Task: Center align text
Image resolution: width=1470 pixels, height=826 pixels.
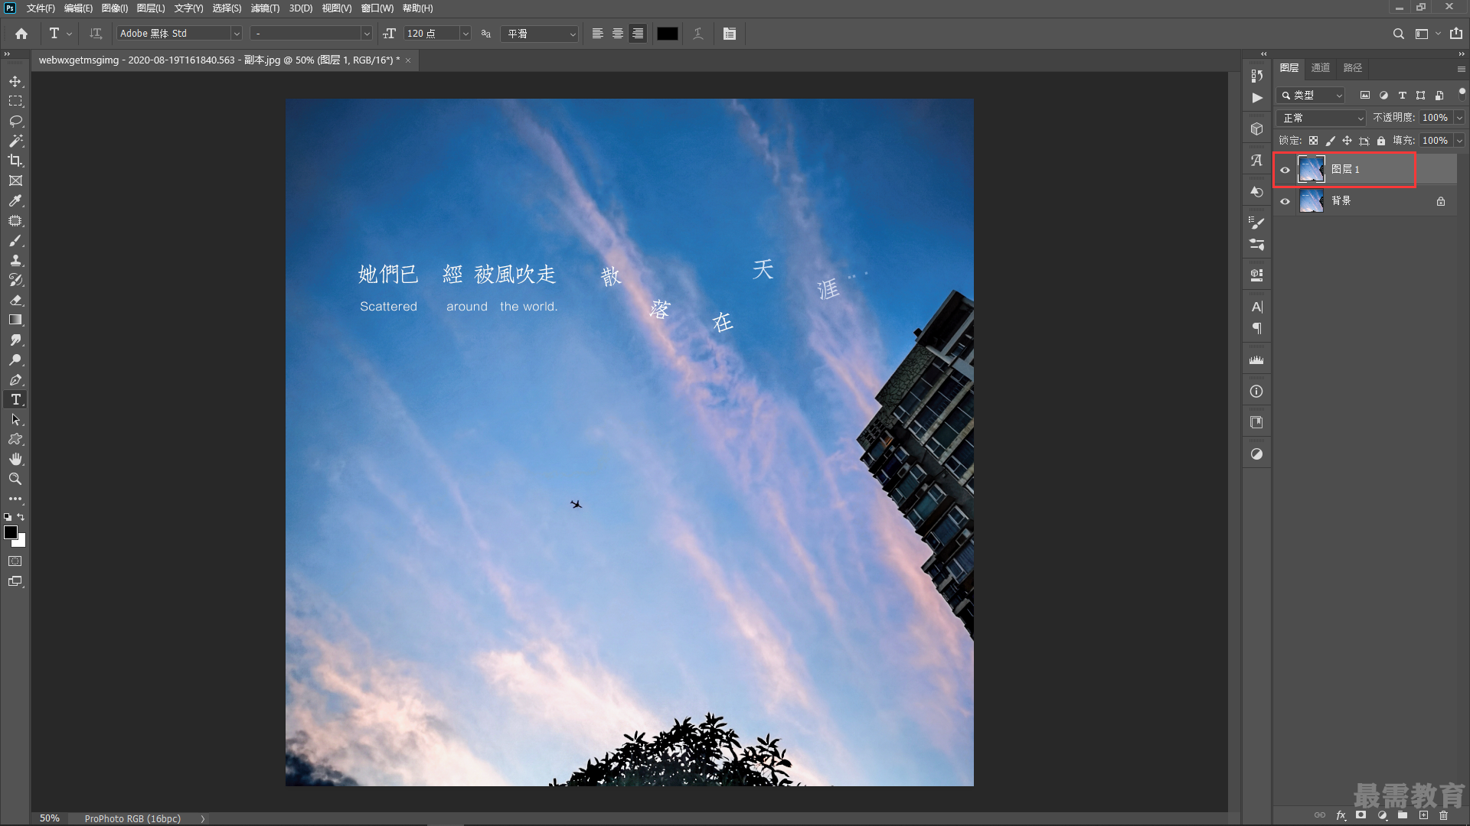Action: pyautogui.click(x=618, y=34)
